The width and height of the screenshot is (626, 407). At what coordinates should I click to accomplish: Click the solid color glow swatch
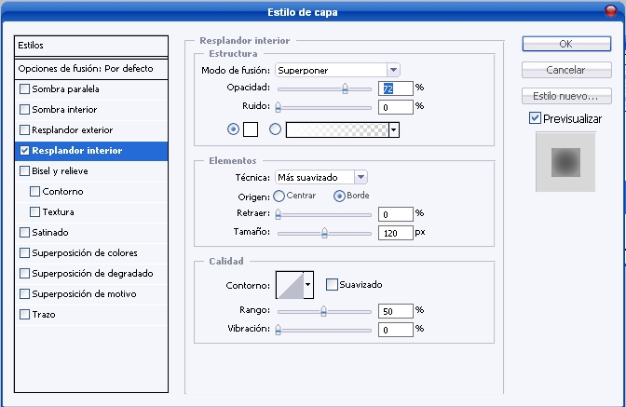pos(251,130)
